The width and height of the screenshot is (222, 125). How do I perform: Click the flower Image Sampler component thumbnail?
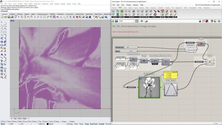click(149, 87)
